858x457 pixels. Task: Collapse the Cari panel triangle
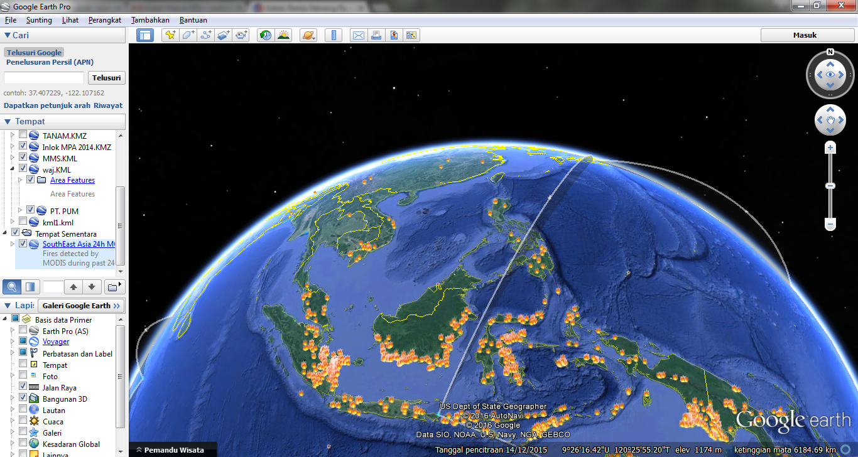[8, 36]
